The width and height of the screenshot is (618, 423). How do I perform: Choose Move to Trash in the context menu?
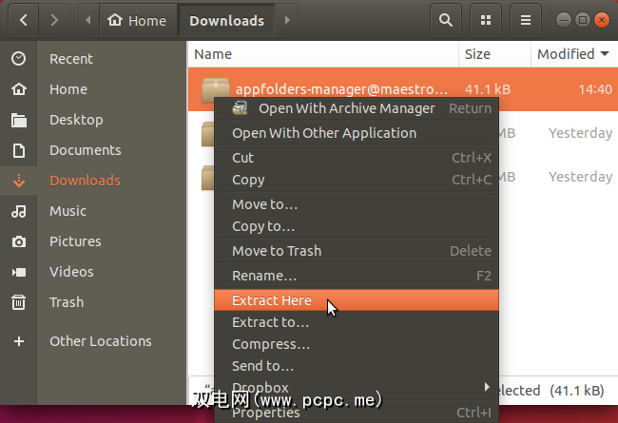[277, 251]
